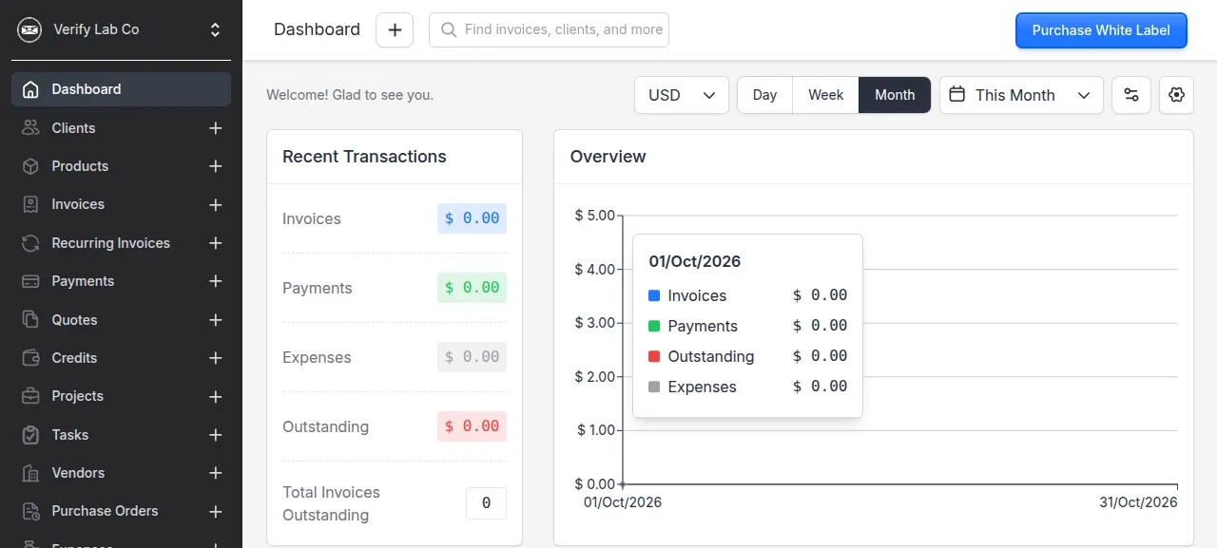1217x548 pixels.
Task: Open the quick-add plus button near Dashboard
Action: click(x=395, y=30)
